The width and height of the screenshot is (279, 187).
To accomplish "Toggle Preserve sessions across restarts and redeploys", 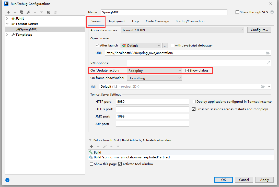I will [x=194, y=109].
